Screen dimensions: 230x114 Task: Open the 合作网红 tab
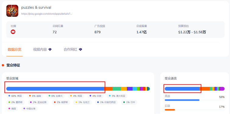tap(70, 49)
